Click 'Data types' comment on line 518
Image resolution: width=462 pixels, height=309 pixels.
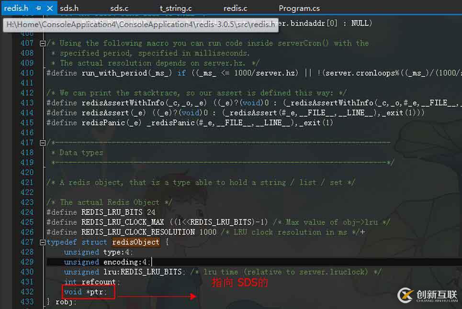(81, 153)
